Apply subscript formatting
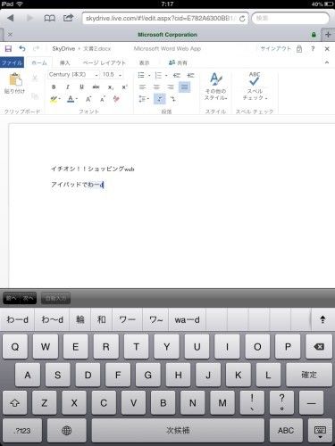This screenshot has height=446, width=335. tap(111, 87)
